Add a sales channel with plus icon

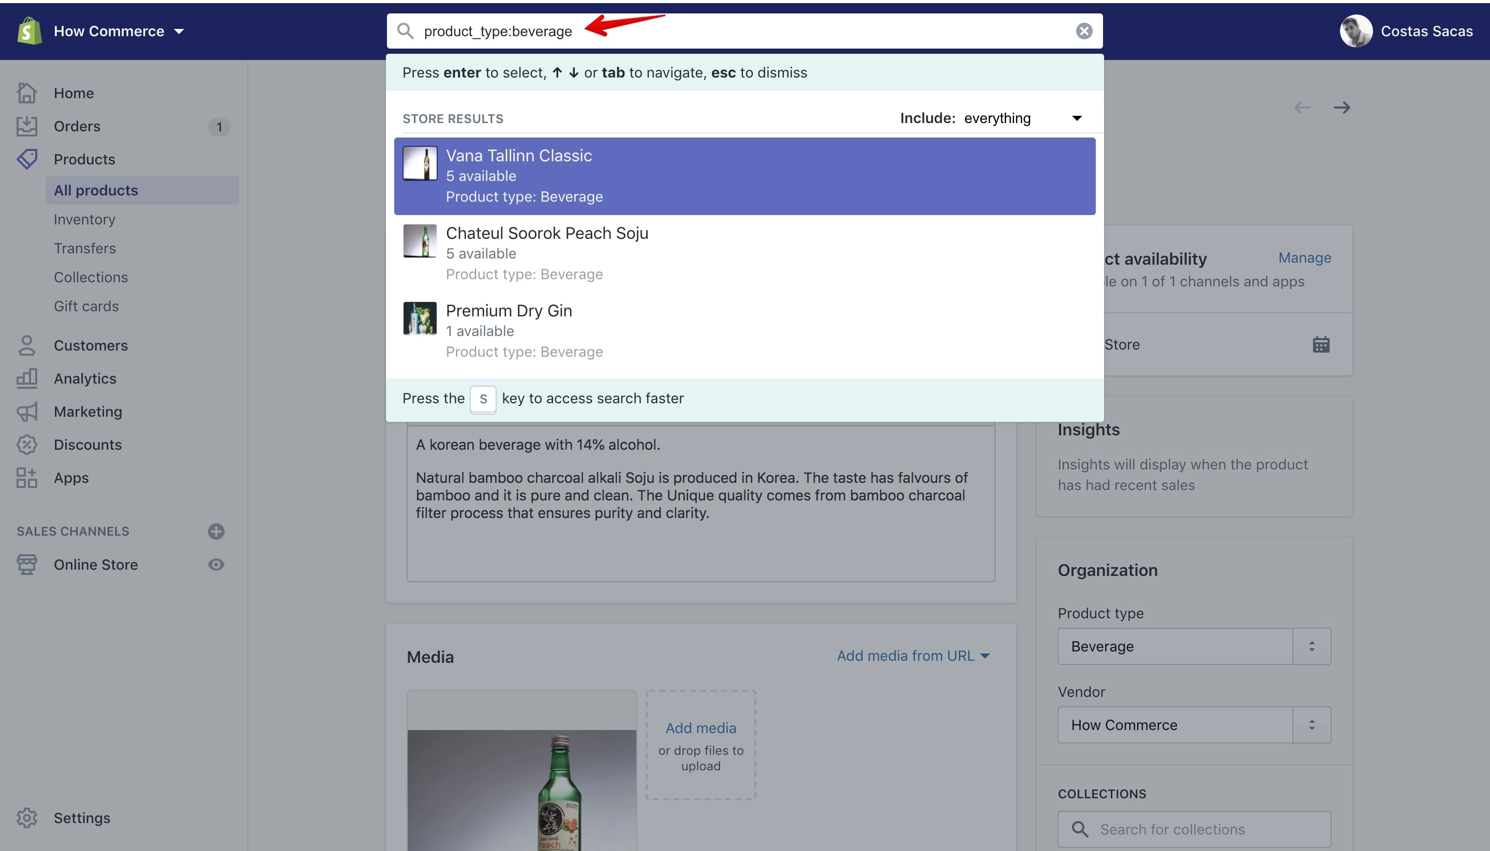[x=216, y=531]
